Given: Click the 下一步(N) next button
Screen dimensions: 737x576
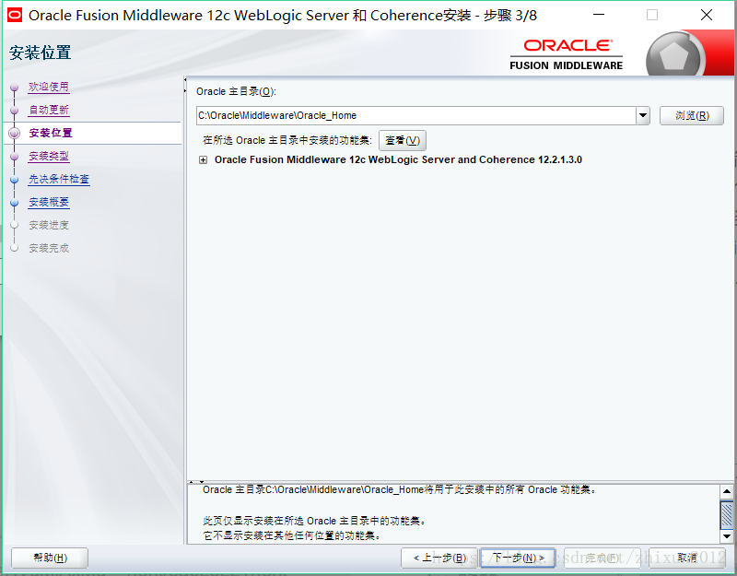Looking at the screenshot, I should point(518,558).
